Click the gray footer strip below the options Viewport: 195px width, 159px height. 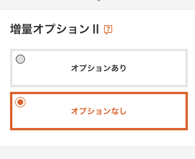pos(97,153)
